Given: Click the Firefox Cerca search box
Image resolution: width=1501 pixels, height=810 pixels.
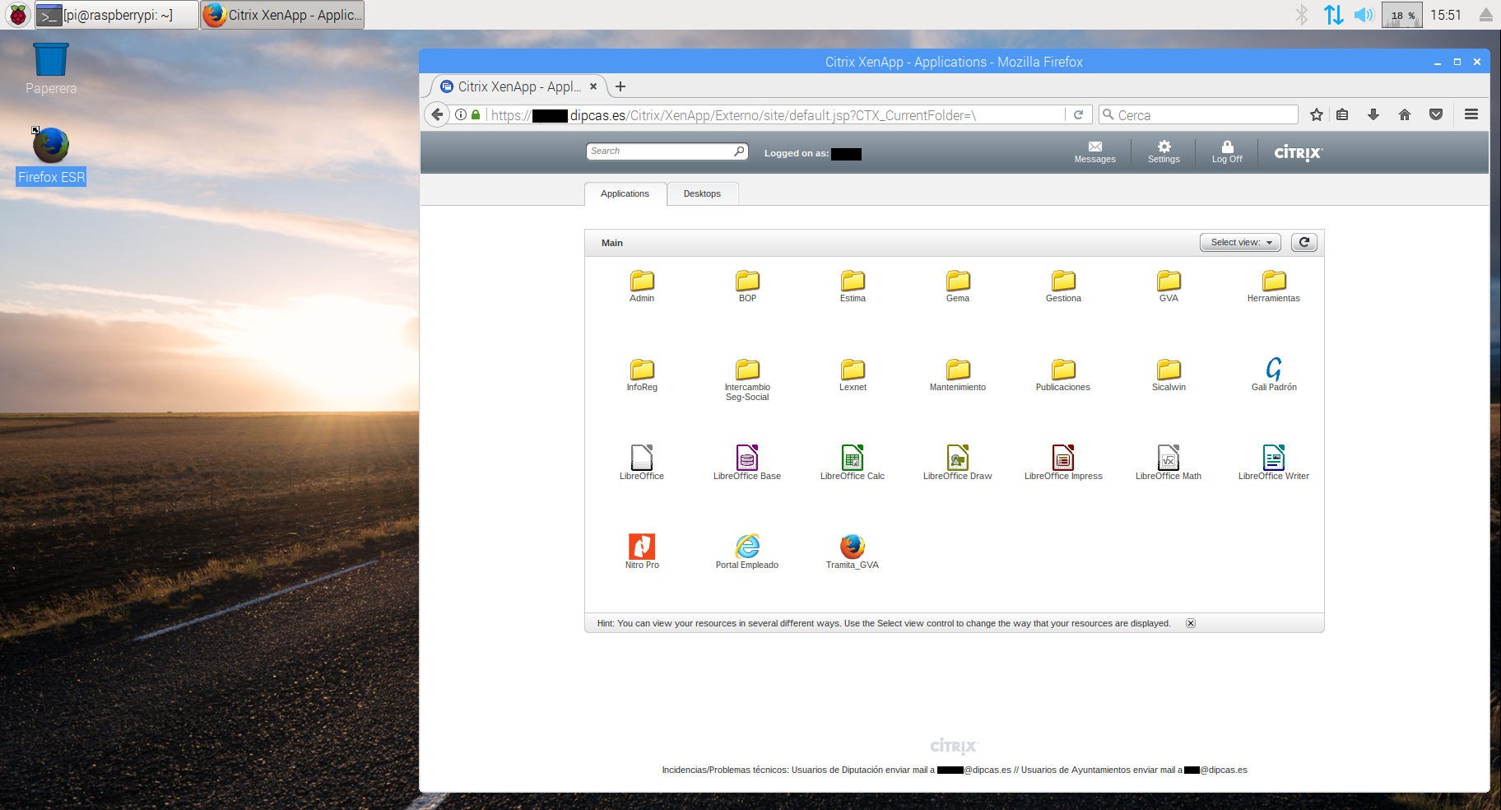Looking at the screenshot, I should click(1198, 115).
